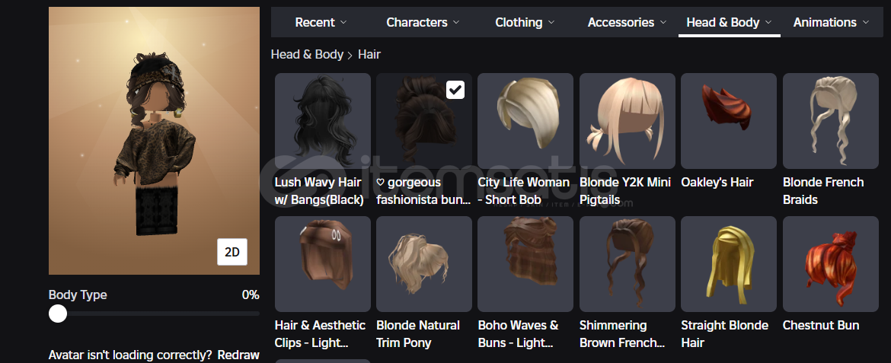891x363 pixels.
Task: Select Blonde French Braids hair image
Action: (831, 121)
